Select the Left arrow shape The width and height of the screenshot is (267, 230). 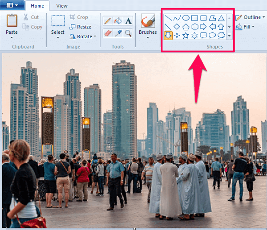[212, 27]
